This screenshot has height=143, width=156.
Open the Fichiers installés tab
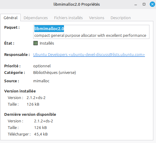[x=68, y=18]
